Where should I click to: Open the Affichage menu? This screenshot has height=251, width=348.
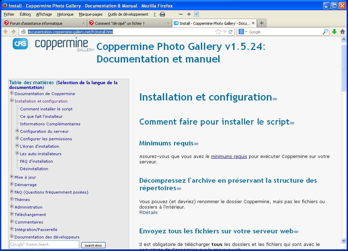coord(44,14)
